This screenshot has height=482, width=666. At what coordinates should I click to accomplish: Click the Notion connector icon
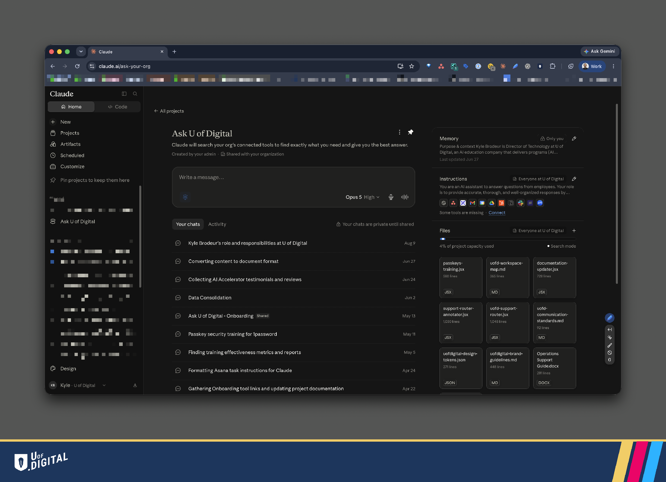pyautogui.click(x=511, y=203)
